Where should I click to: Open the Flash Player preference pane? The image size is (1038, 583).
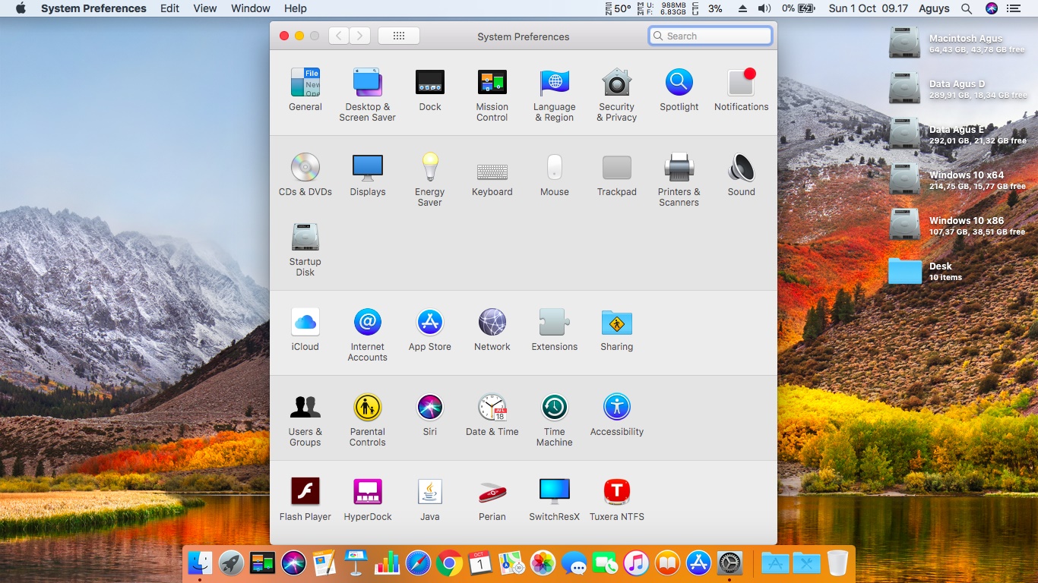tap(305, 500)
